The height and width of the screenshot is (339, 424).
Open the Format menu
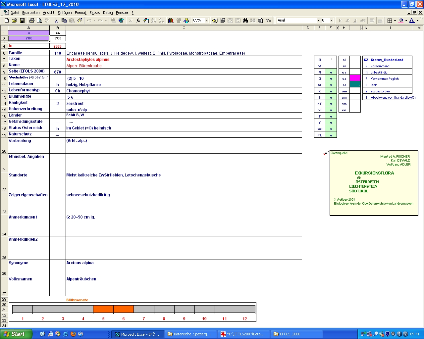80,13
